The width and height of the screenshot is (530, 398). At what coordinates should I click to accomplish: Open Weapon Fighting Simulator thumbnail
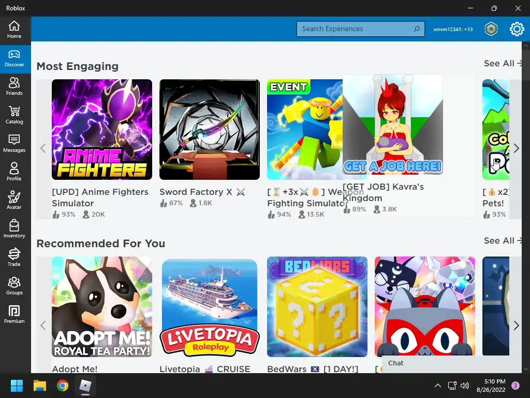click(304, 130)
